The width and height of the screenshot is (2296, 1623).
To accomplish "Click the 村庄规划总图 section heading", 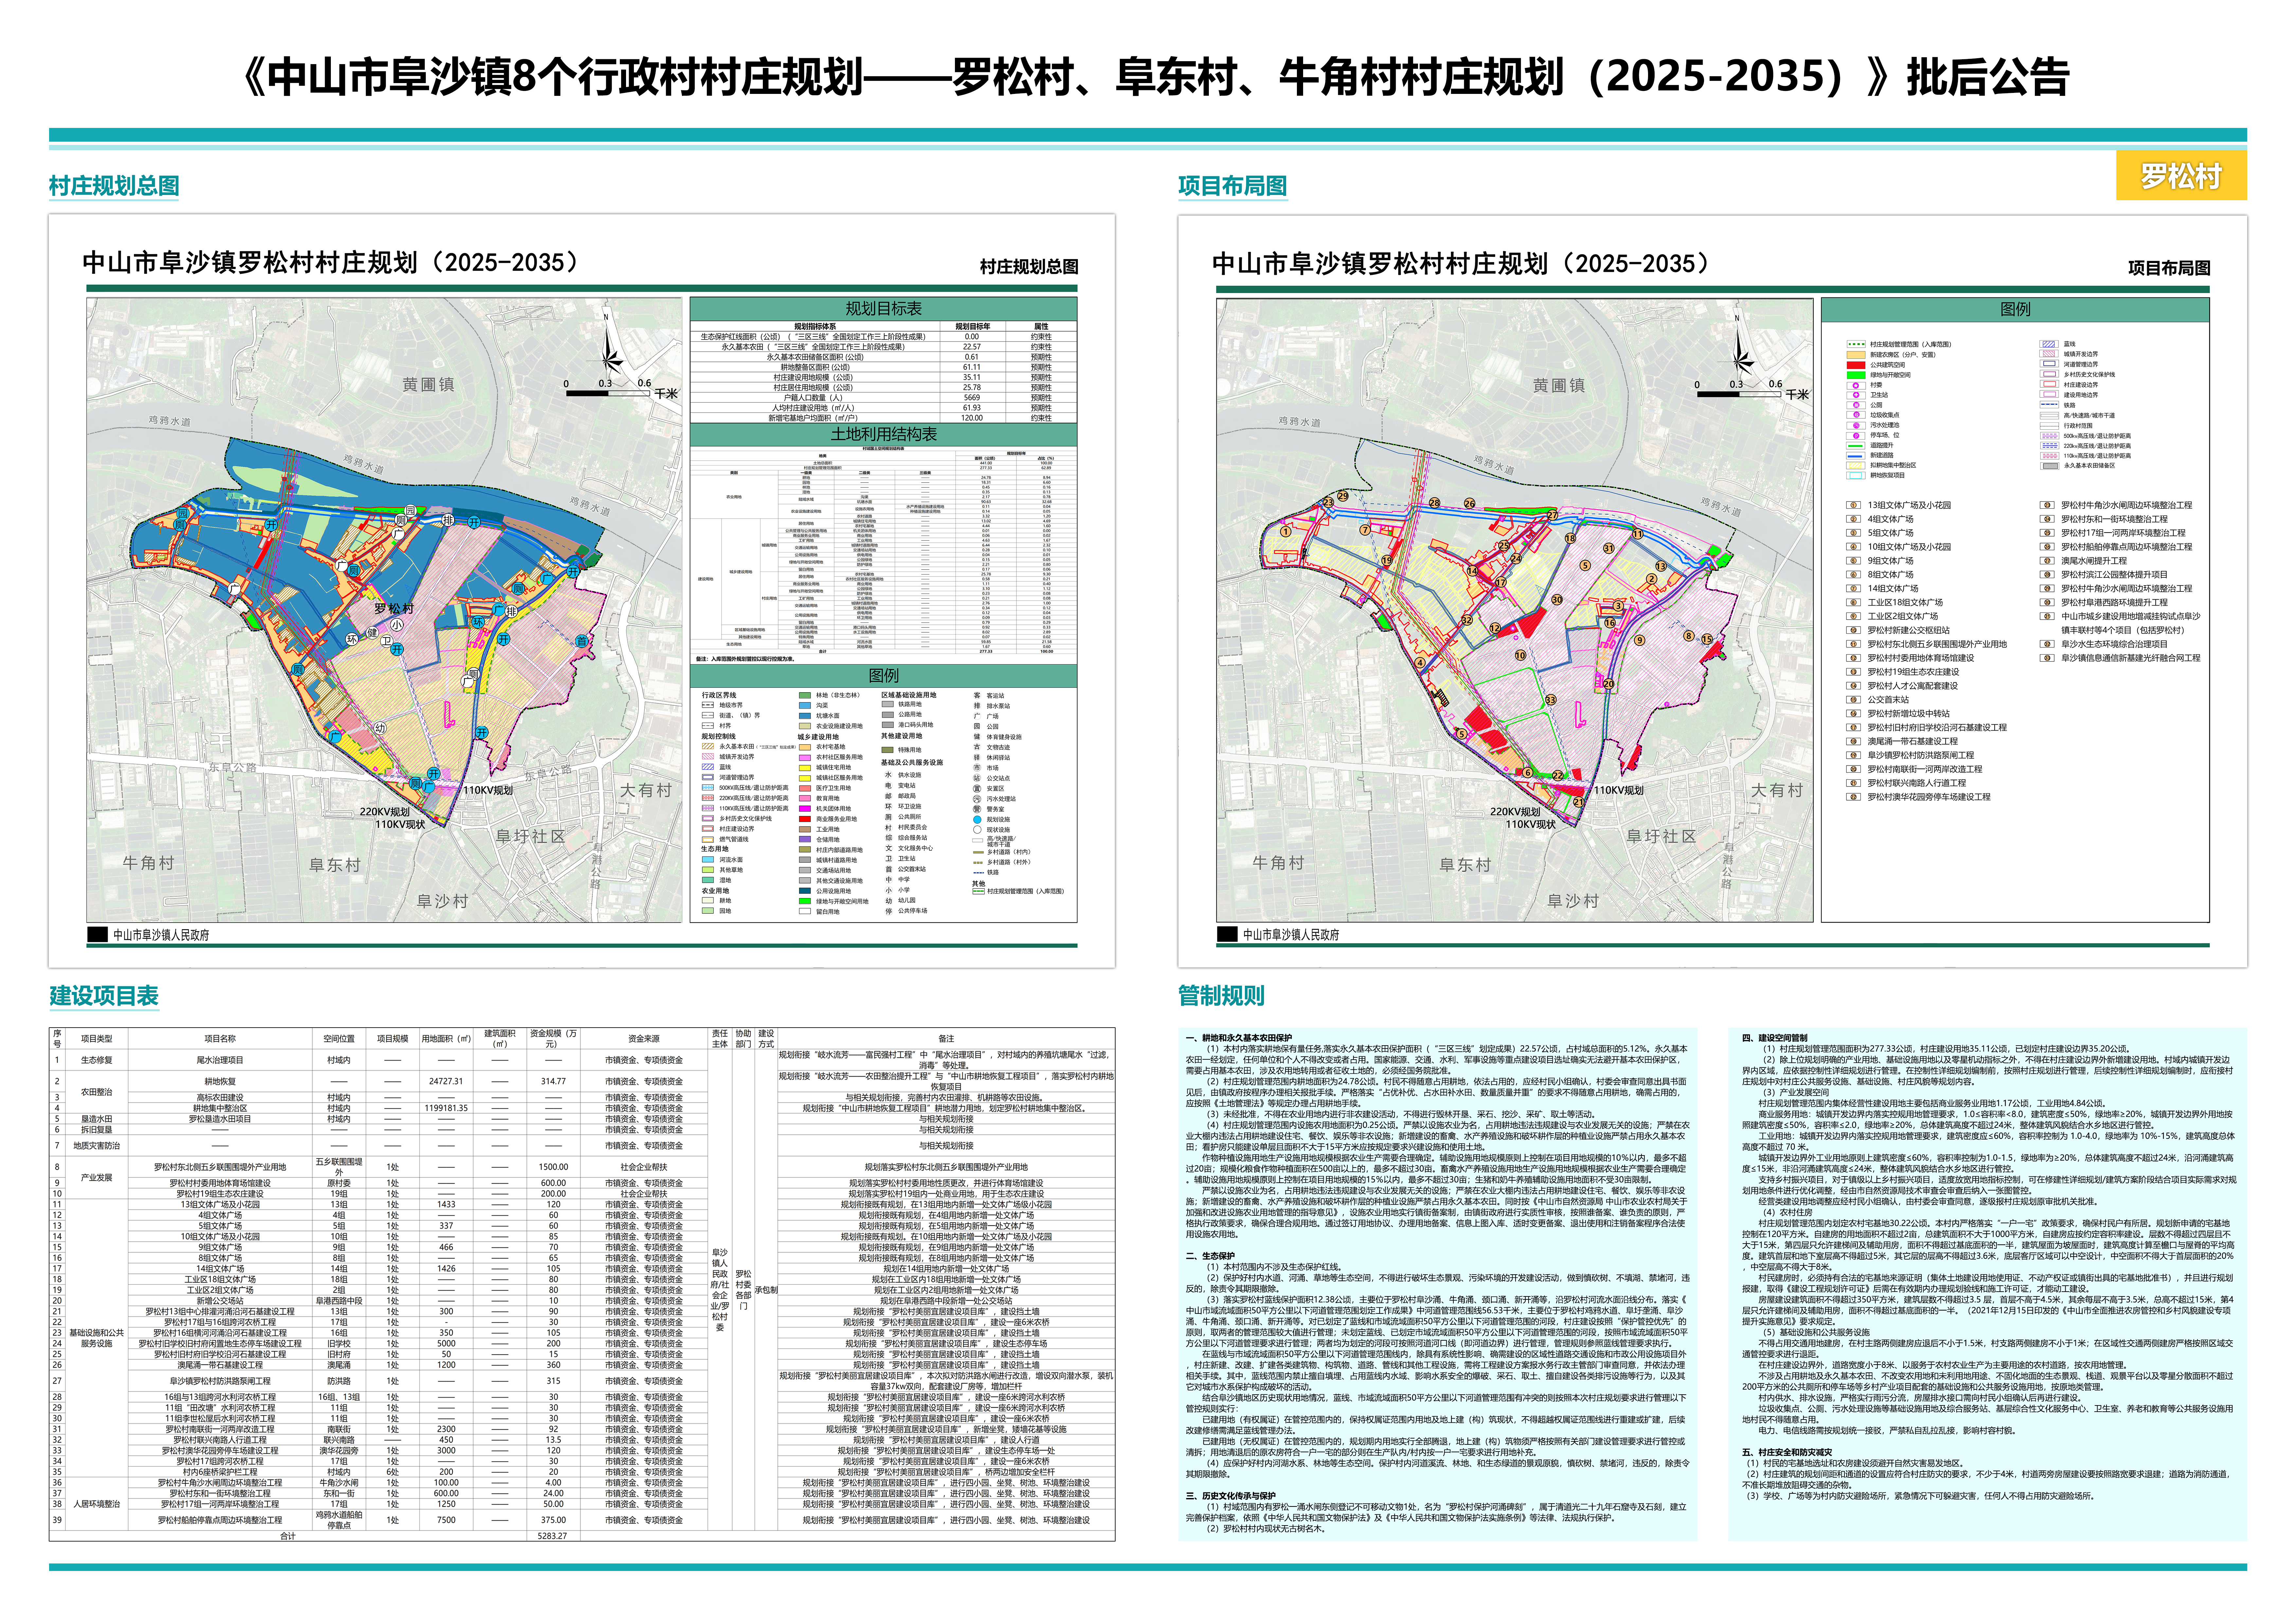I will pyautogui.click(x=114, y=186).
